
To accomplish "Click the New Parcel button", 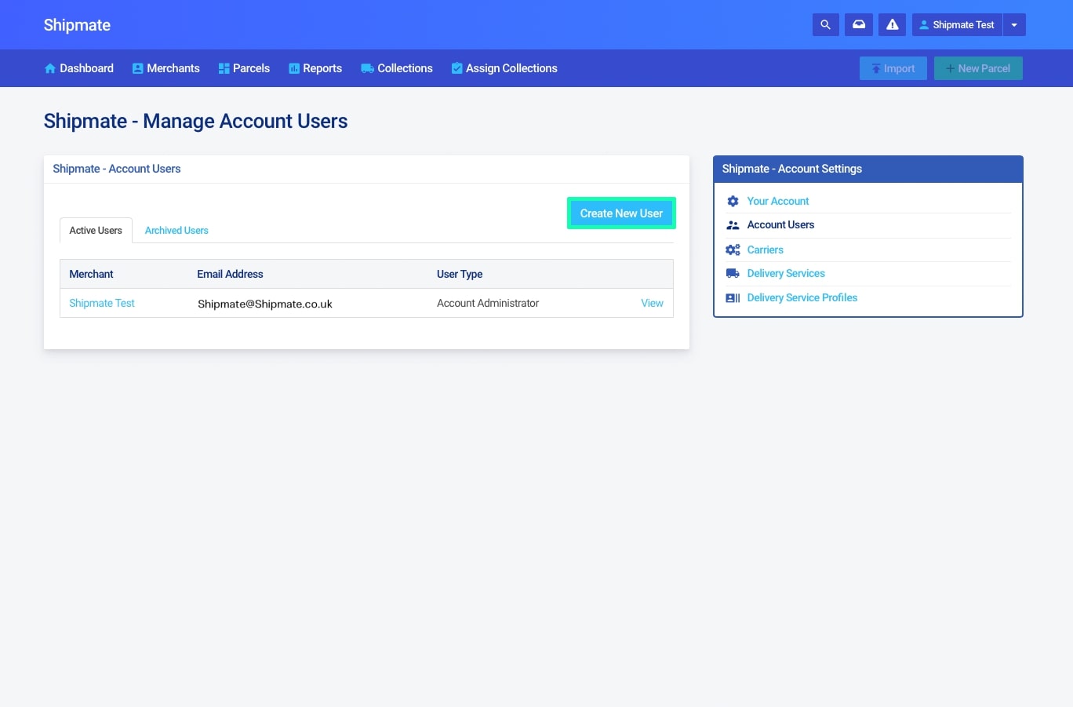I will pyautogui.click(x=978, y=68).
